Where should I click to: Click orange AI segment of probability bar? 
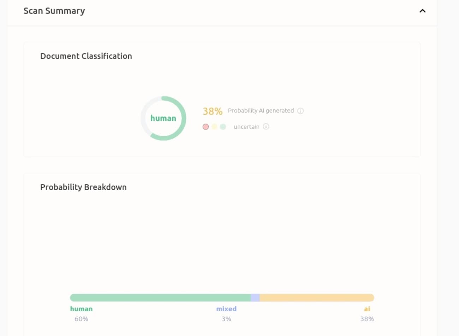pyautogui.click(x=317, y=298)
